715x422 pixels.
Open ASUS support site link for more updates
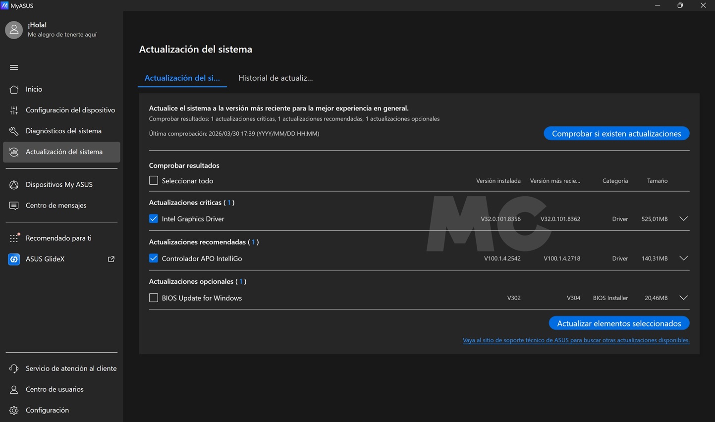click(x=576, y=340)
